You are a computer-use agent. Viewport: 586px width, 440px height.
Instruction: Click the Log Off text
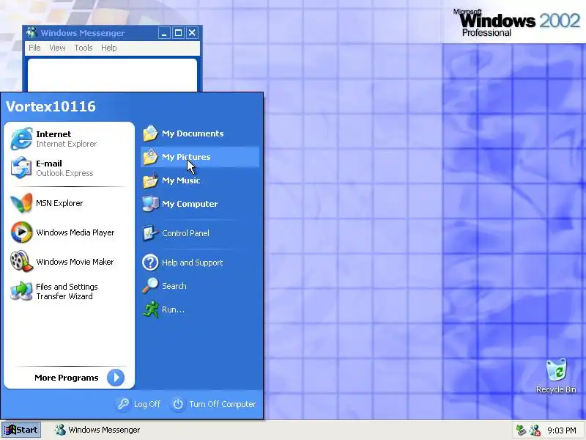pos(147,404)
